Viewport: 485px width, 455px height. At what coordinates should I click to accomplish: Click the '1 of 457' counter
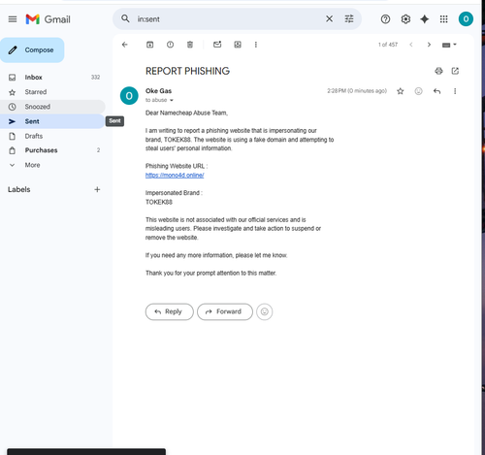388,45
